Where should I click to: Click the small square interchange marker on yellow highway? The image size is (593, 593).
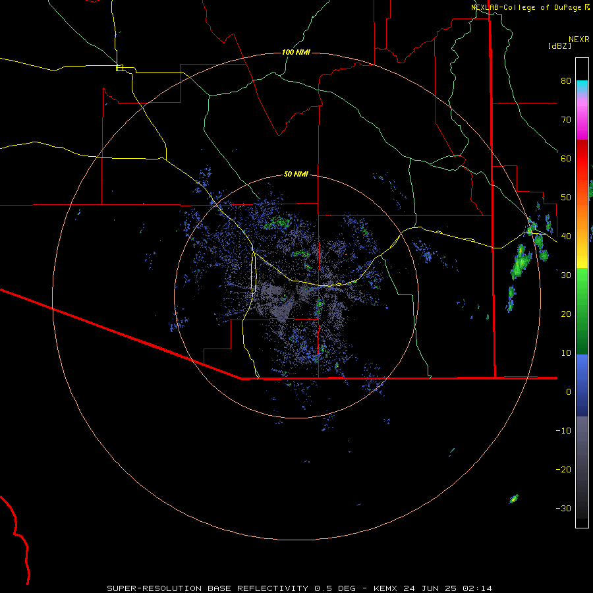[119, 68]
